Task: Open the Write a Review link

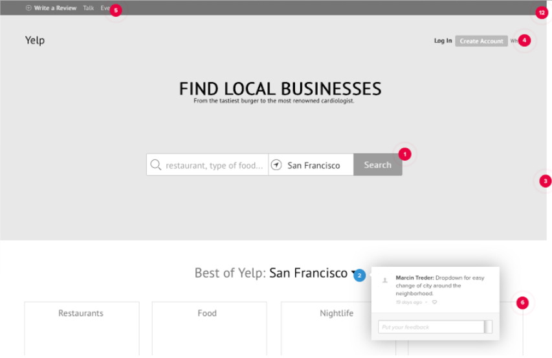Action: tap(55, 8)
